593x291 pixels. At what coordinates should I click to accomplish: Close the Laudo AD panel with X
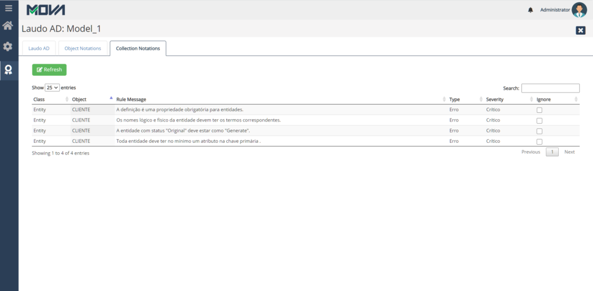[x=580, y=30]
